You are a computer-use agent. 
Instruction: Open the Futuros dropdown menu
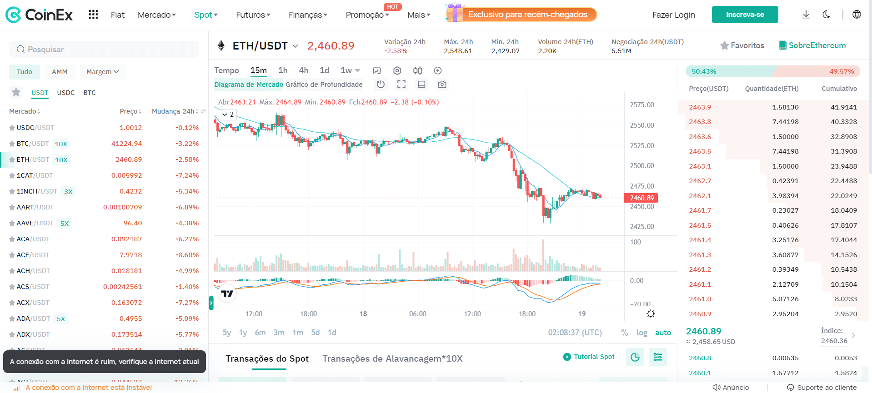pyautogui.click(x=253, y=15)
